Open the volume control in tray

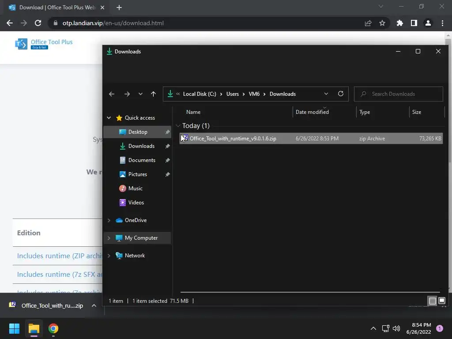coord(397,328)
